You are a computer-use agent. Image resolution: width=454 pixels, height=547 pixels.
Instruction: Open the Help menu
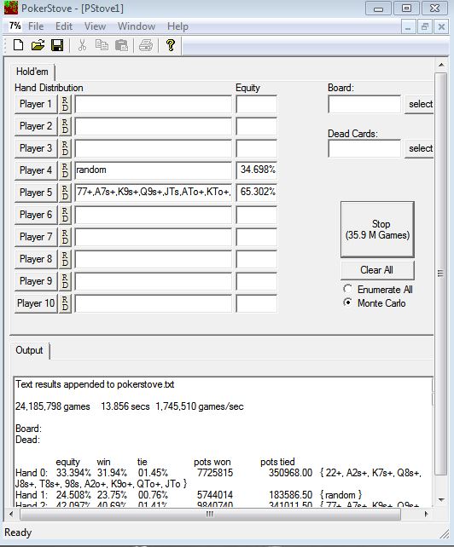coord(178,26)
